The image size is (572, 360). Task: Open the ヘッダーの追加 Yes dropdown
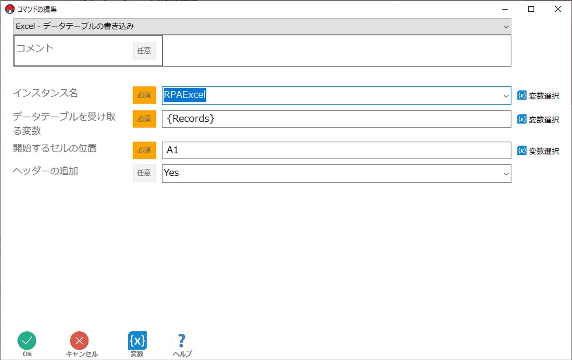pos(506,174)
